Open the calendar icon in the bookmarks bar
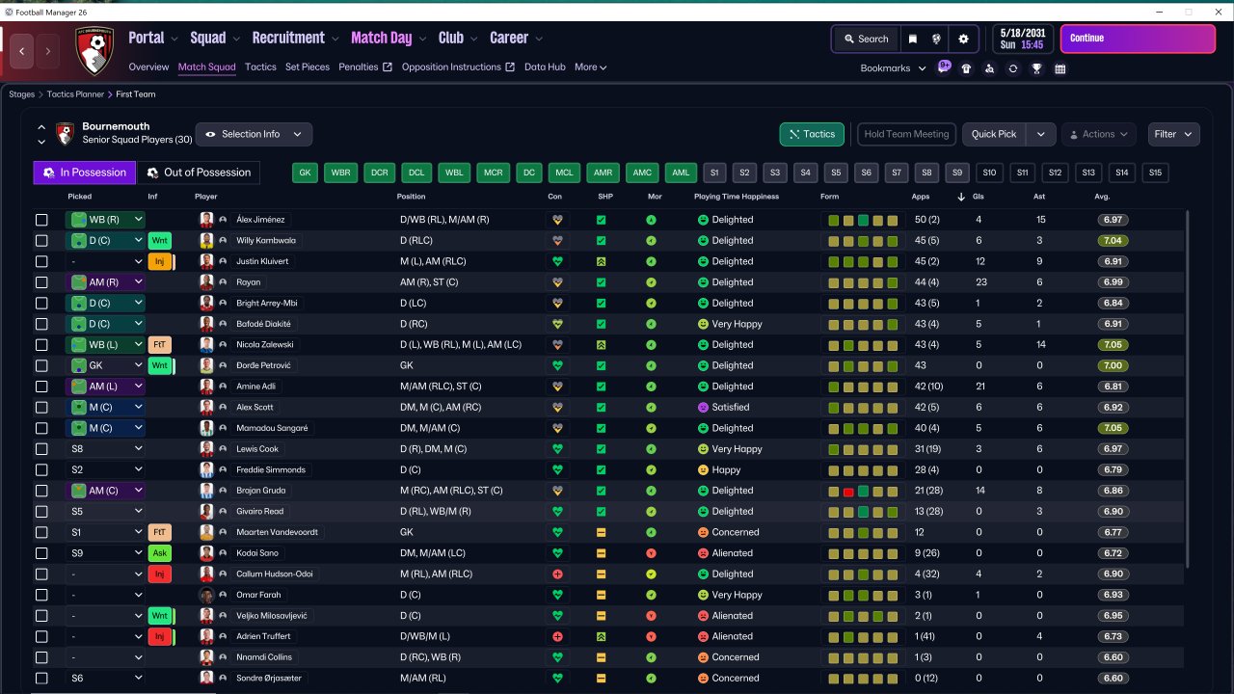 pyautogui.click(x=1060, y=68)
